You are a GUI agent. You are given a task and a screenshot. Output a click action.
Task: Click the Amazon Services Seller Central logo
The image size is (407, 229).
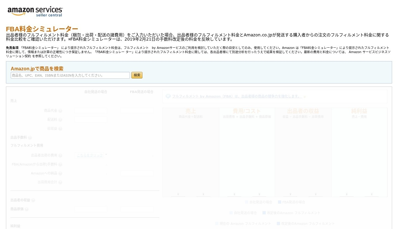tap(35, 11)
